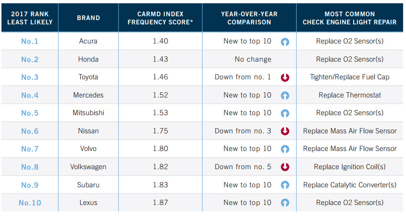The width and height of the screenshot is (406, 216).
Task: Click the Tighten/Replace Fuel Cap text
Action: pyautogui.click(x=350, y=77)
